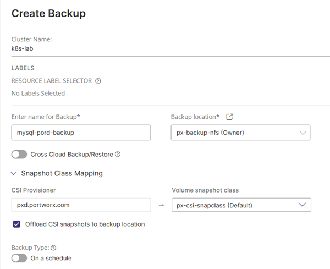Click the No Labels Selected text
The height and width of the screenshot is (269, 330).
click(38, 94)
